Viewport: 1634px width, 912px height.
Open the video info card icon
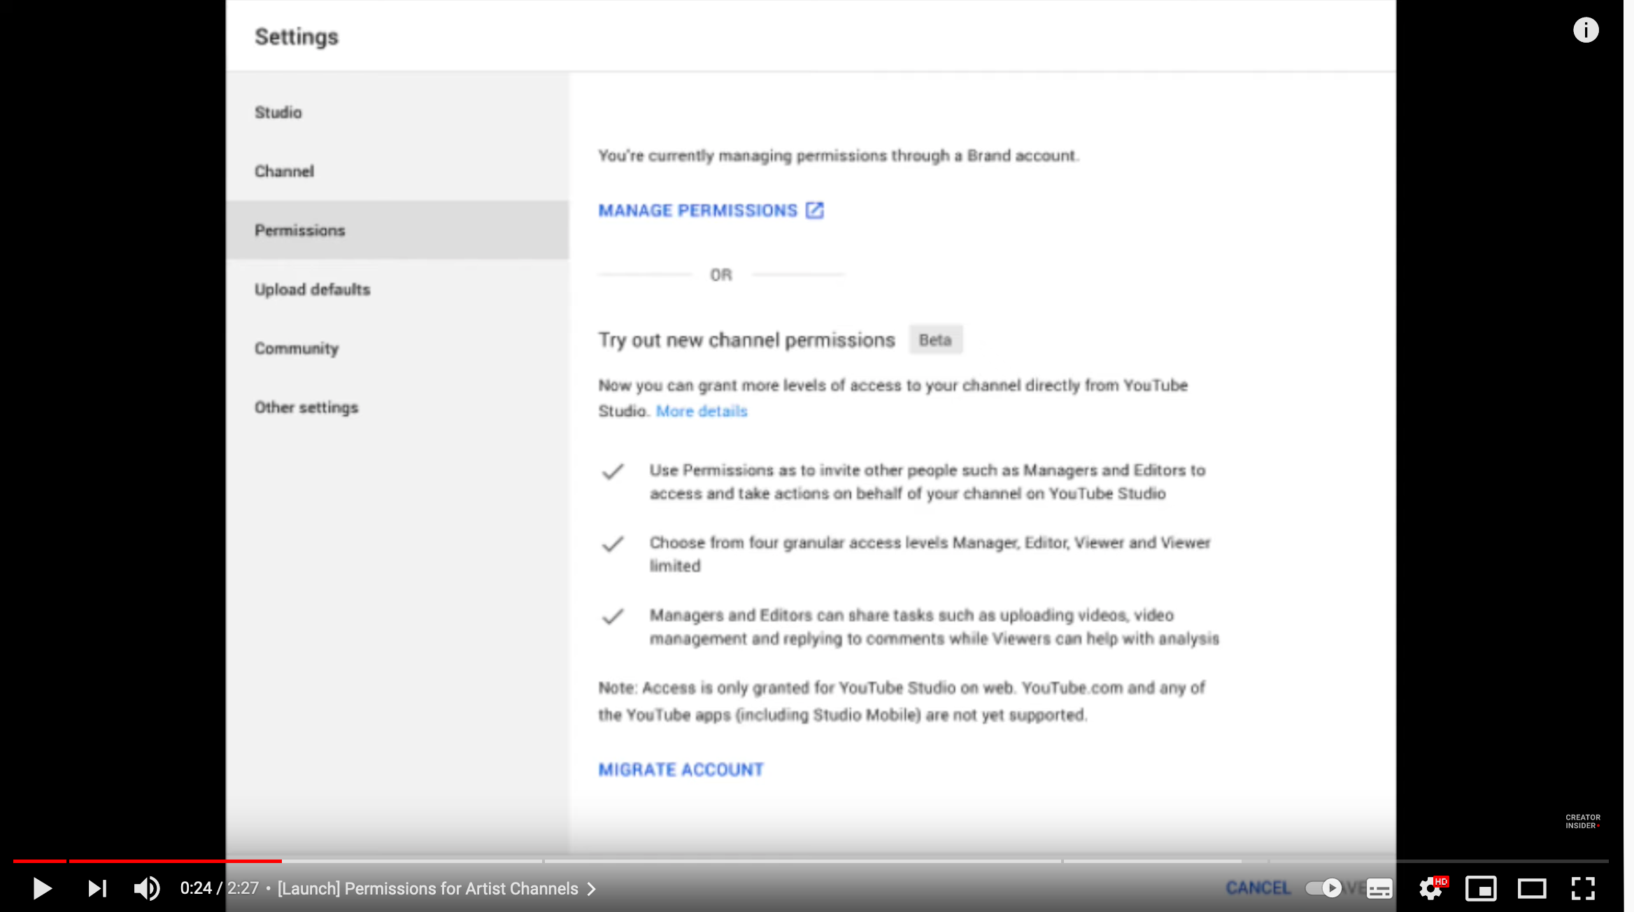tap(1586, 30)
